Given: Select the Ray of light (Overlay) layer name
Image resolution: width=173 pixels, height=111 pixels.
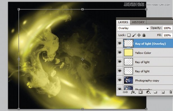Looking at the screenshot, I should (150, 44).
